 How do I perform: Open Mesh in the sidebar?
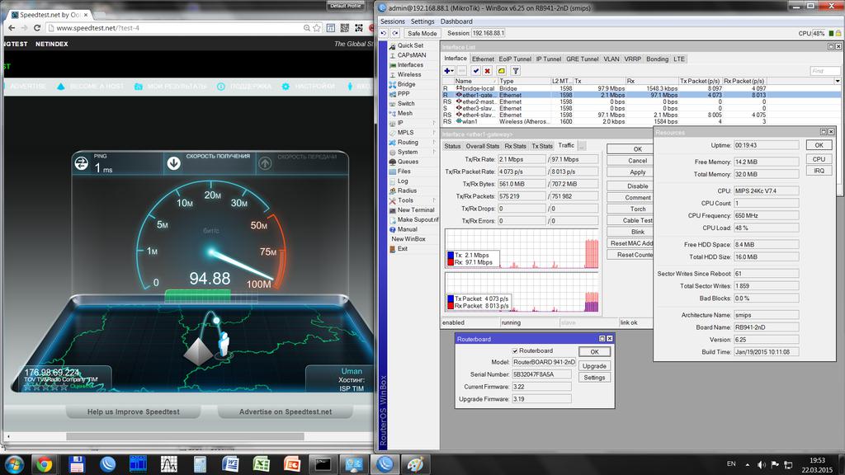click(x=404, y=114)
